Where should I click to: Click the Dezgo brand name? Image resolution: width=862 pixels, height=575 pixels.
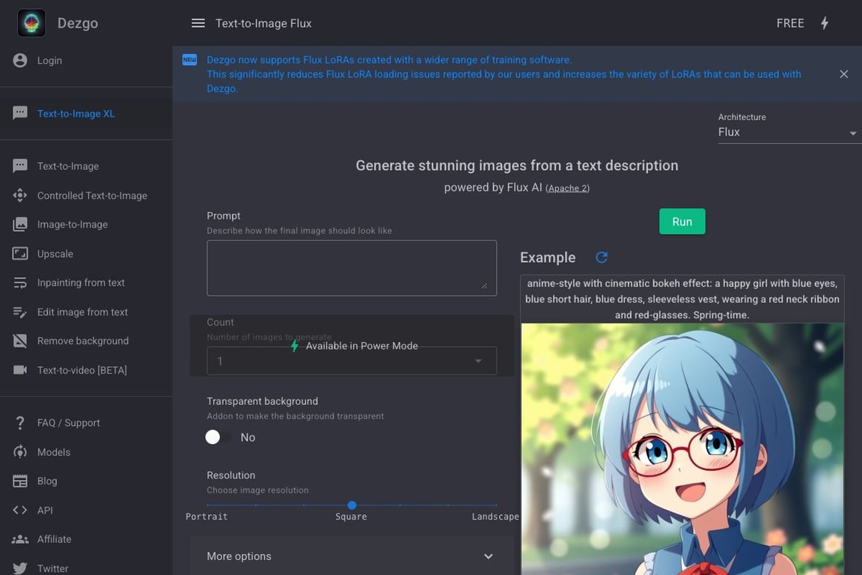(x=78, y=23)
